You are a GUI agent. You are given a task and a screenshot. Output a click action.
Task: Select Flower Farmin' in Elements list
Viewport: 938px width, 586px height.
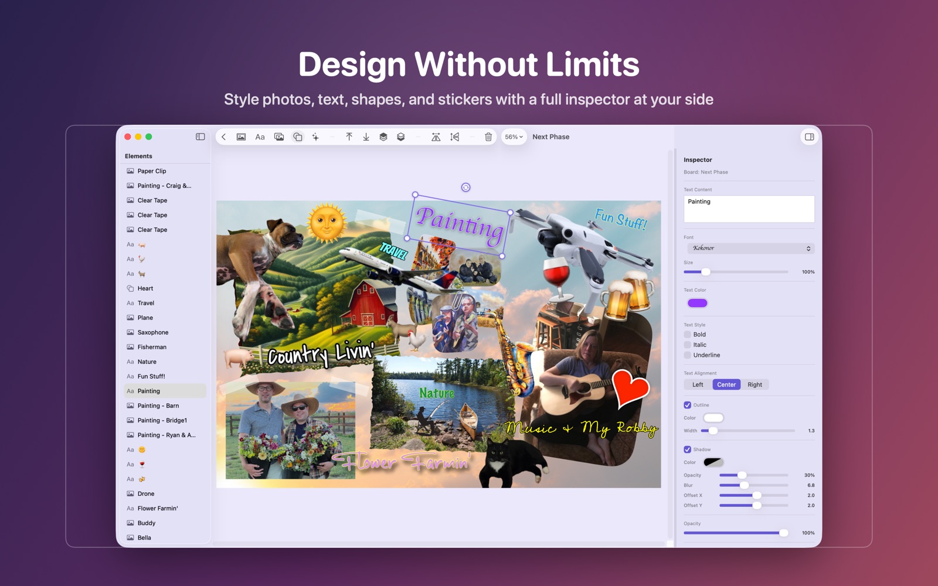(x=165, y=508)
